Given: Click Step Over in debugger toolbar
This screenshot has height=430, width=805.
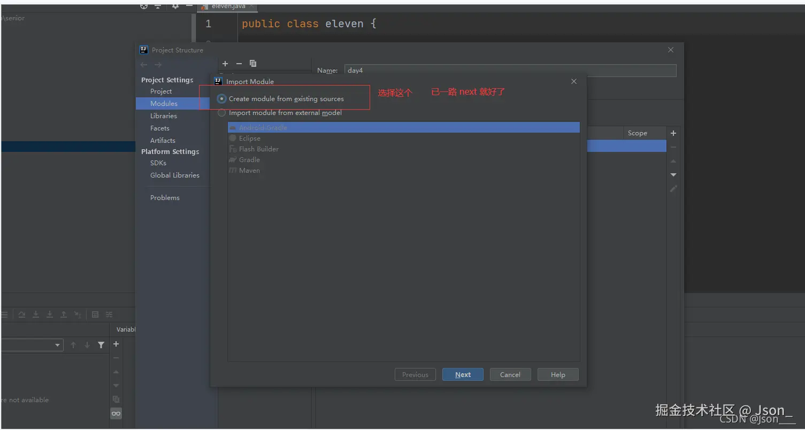Looking at the screenshot, I should 22,314.
